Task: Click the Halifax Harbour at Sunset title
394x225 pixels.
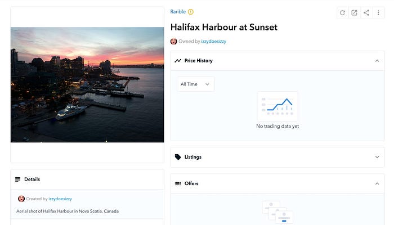Action: 223,27
